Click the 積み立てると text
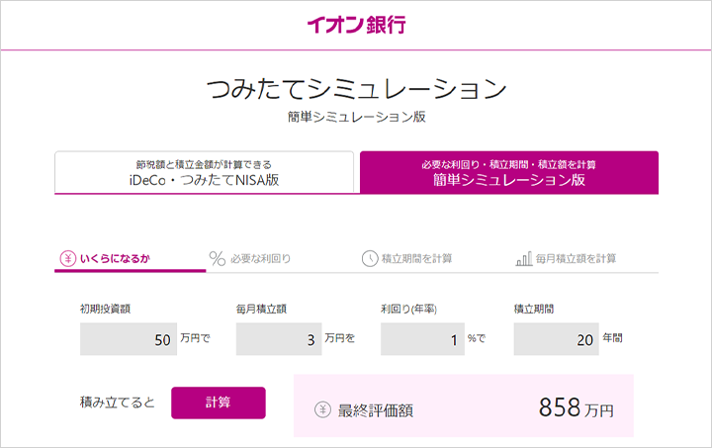 pyautogui.click(x=118, y=403)
